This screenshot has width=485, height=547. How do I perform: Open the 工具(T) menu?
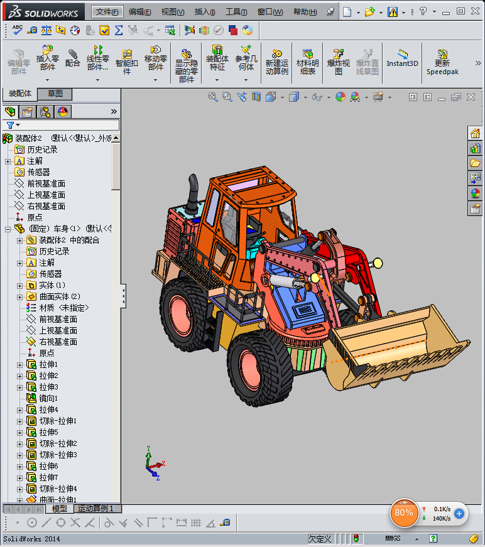(x=236, y=12)
